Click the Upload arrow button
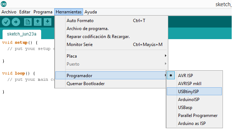This screenshot has width=232, height=138. click(x=16, y=22)
